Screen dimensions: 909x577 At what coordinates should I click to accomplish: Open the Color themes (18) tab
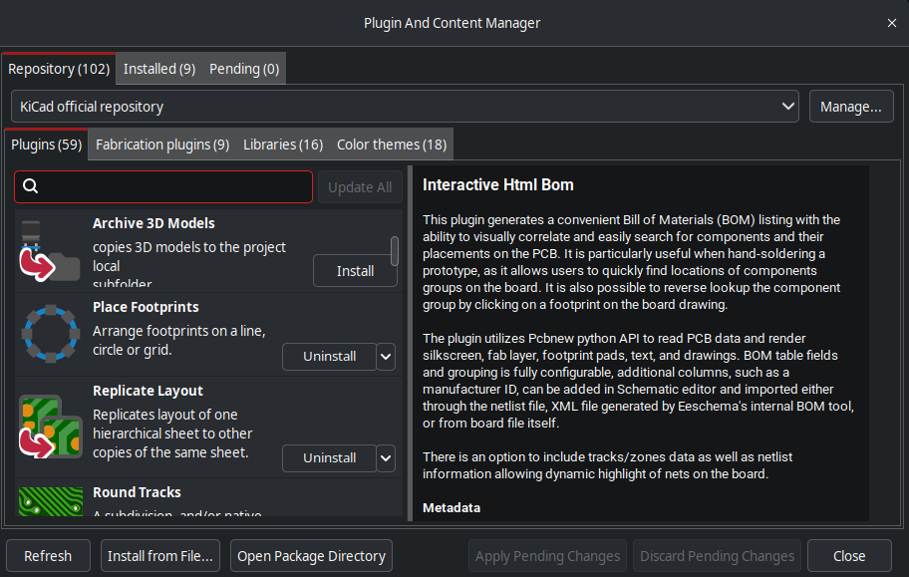pos(391,144)
